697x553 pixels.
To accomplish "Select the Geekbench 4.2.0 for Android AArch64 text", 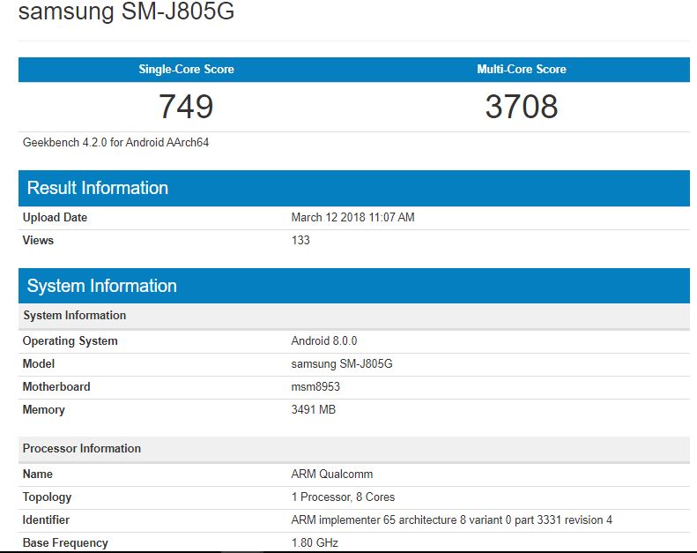I will pos(115,142).
